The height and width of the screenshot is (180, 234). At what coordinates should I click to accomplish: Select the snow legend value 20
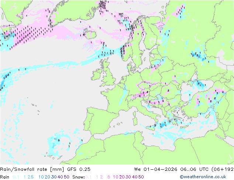coord(122,177)
